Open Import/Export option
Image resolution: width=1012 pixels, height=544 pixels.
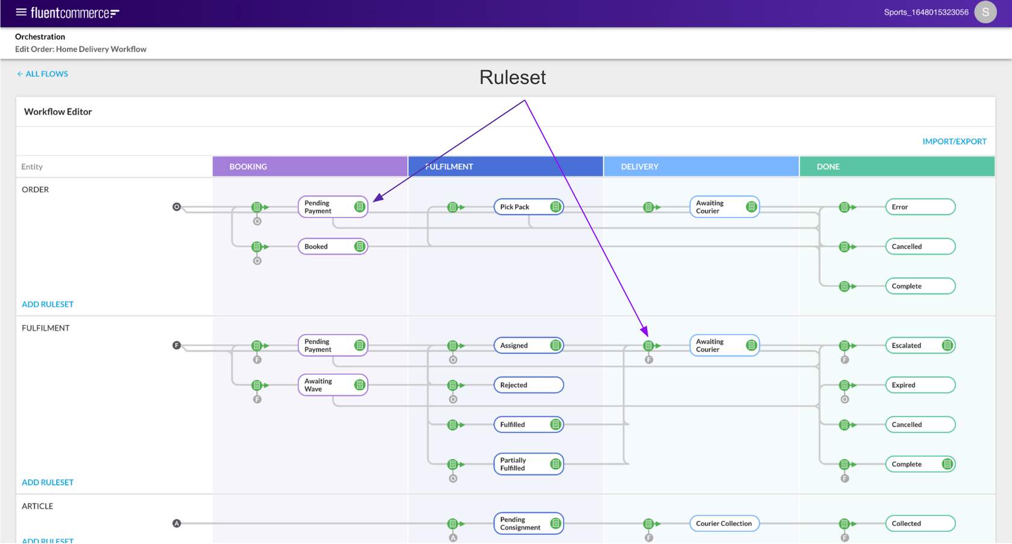(954, 142)
